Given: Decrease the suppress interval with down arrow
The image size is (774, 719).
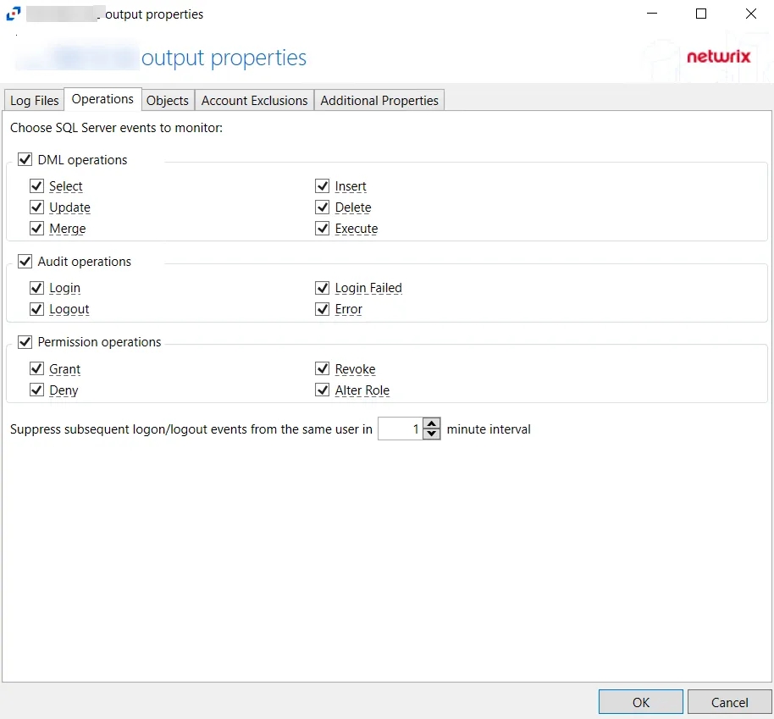Looking at the screenshot, I should 432,434.
